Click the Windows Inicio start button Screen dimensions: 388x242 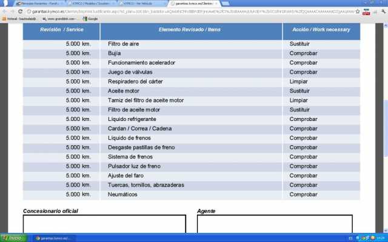[13, 238]
